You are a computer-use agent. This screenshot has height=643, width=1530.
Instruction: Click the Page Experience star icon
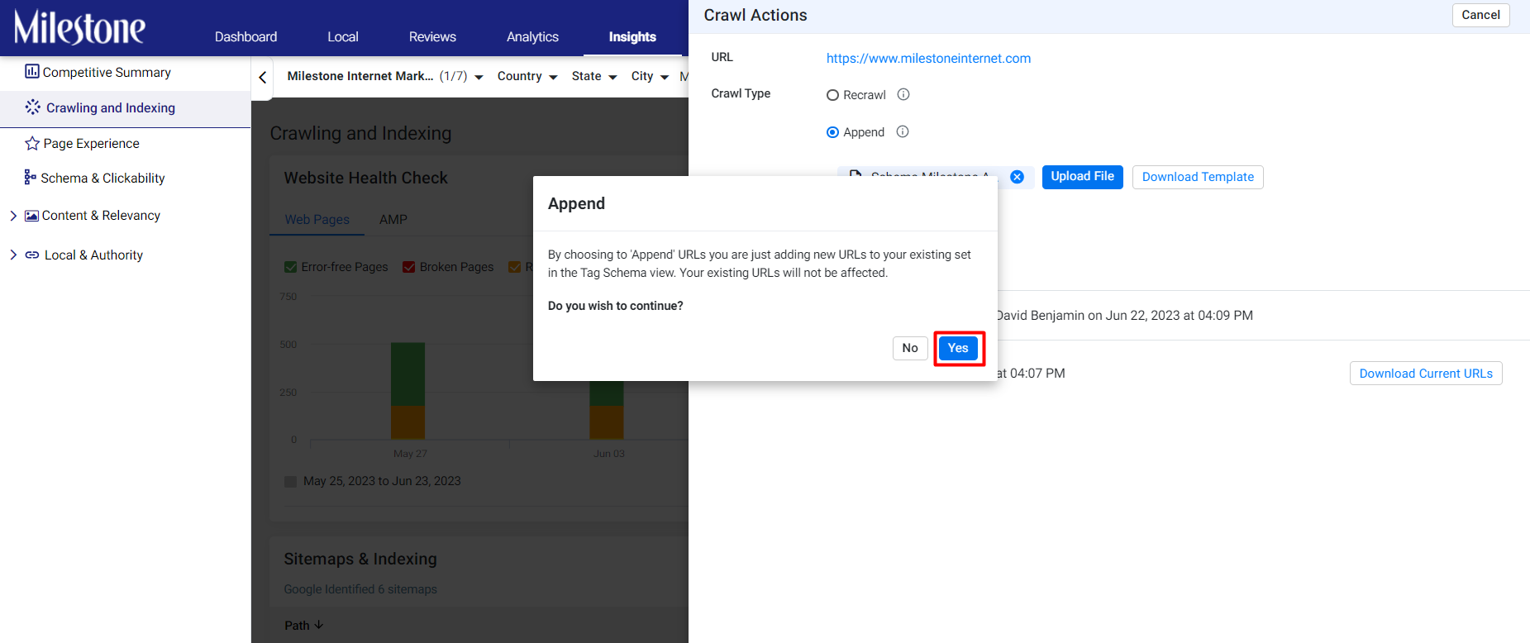[x=32, y=144]
